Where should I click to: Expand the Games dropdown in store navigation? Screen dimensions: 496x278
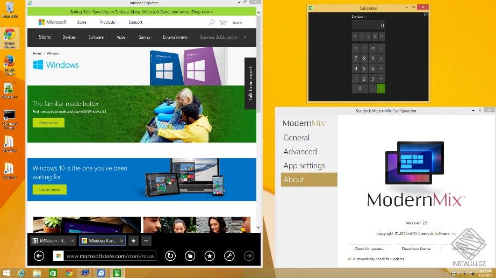point(146,37)
